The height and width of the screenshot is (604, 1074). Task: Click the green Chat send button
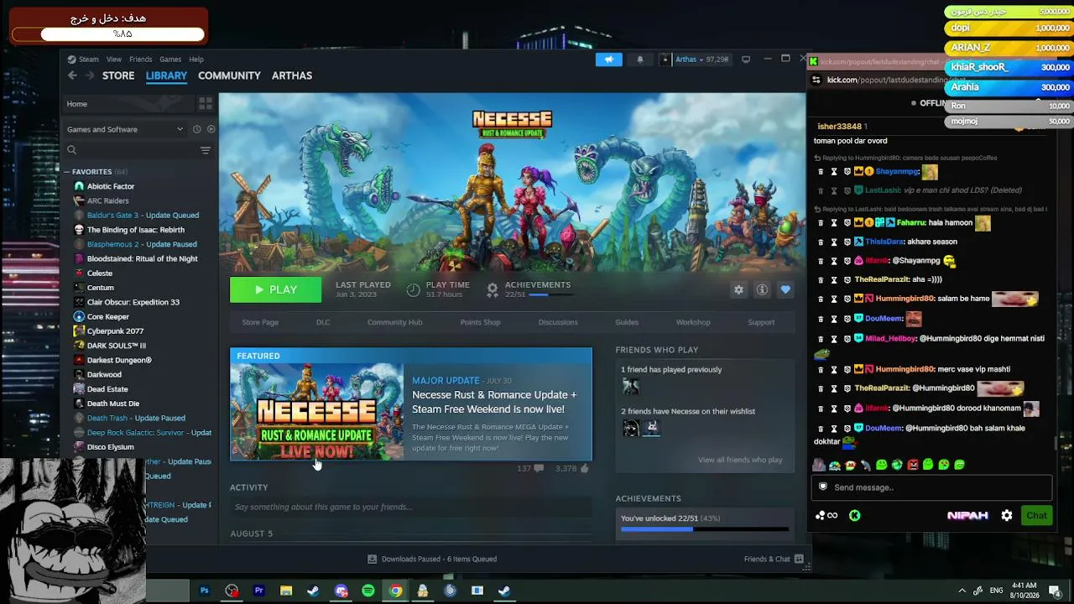click(x=1036, y=516)
